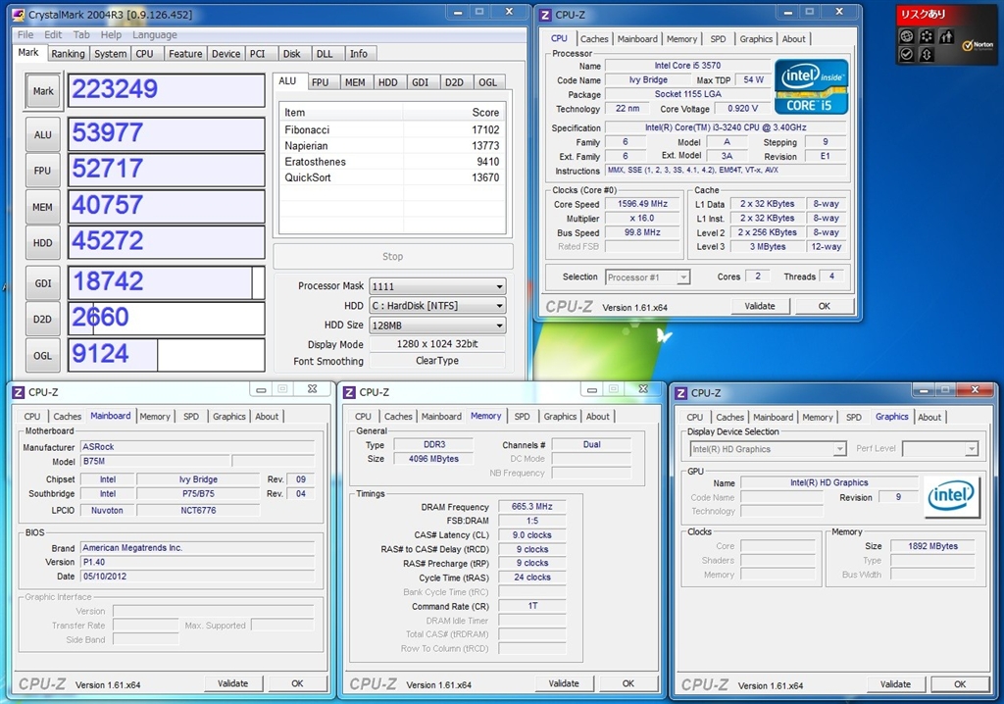Click the title icon of CPU-Z Graphics window
Screen dimensions: 1004x704
pyautogui.click(x=681, y=392)
